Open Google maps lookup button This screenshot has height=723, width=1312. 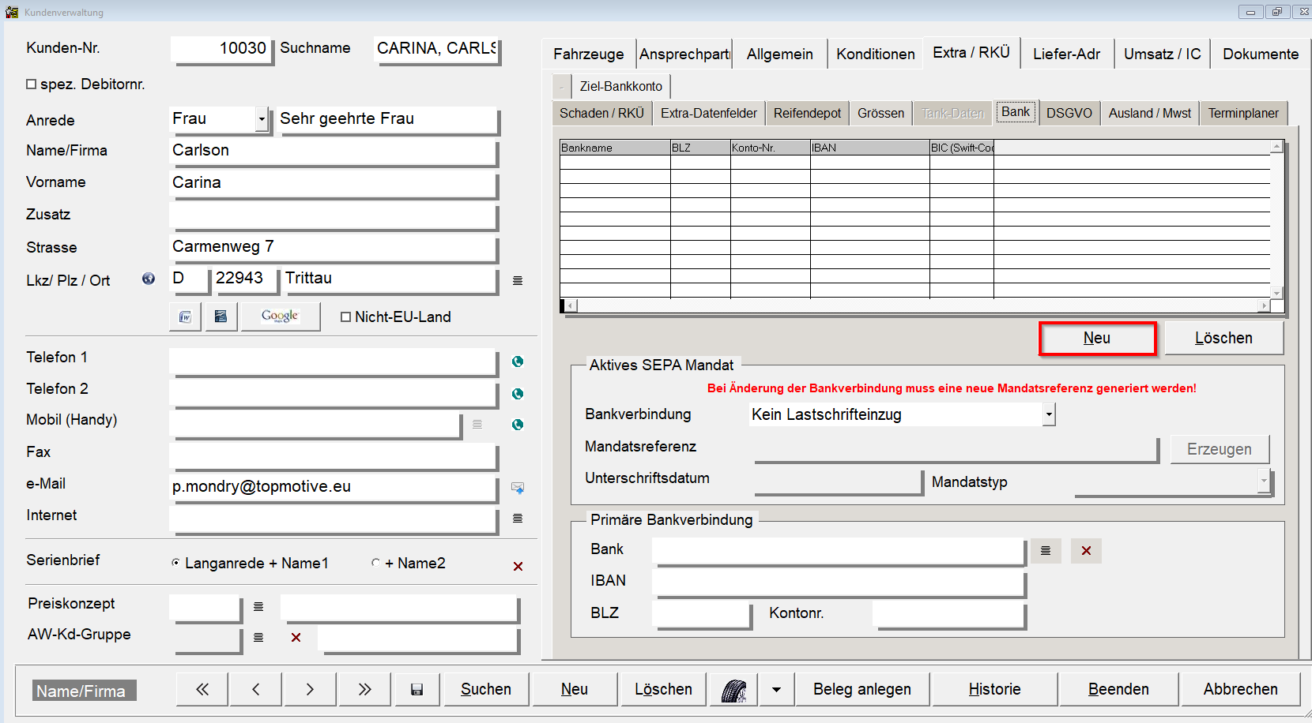pos(280,317)
